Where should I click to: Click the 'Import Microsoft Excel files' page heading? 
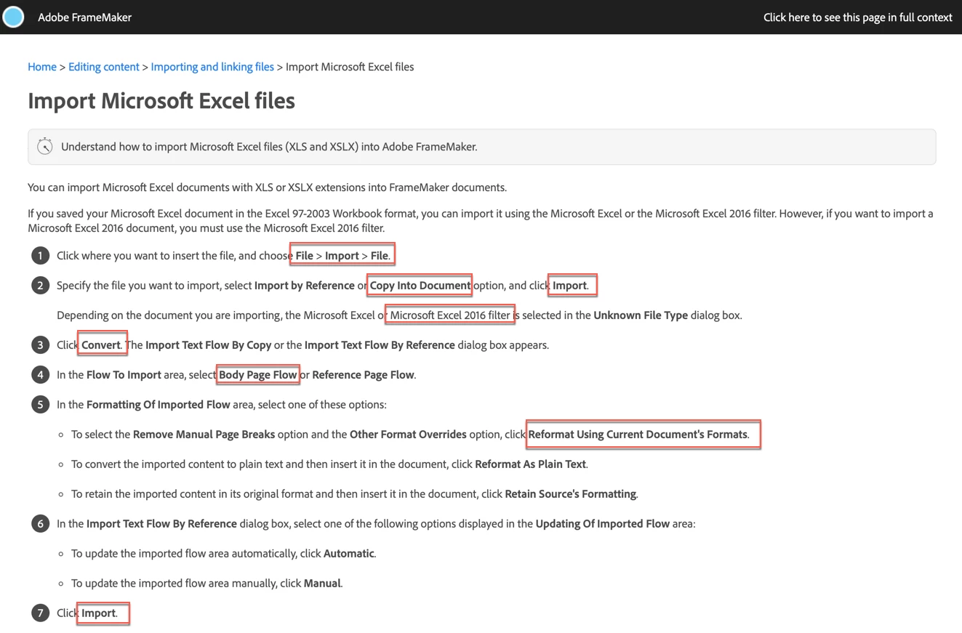pyautogui.click(x=161, y=100)
